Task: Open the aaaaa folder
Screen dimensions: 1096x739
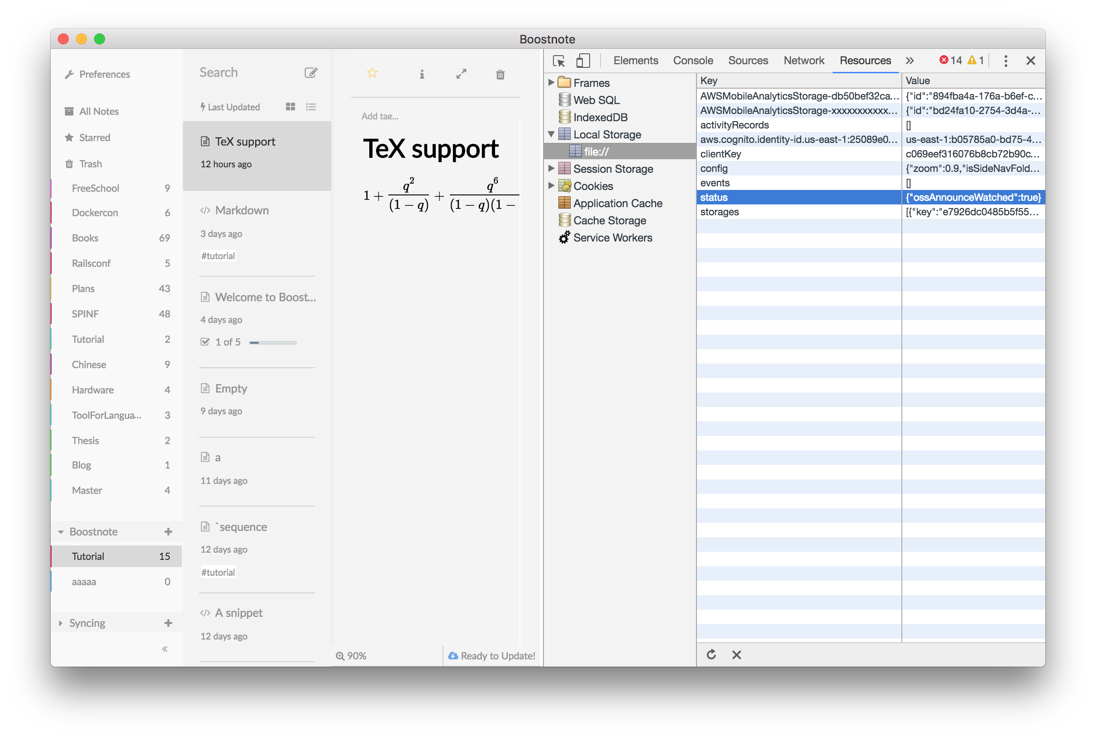Action: click(x=116, y=582)
